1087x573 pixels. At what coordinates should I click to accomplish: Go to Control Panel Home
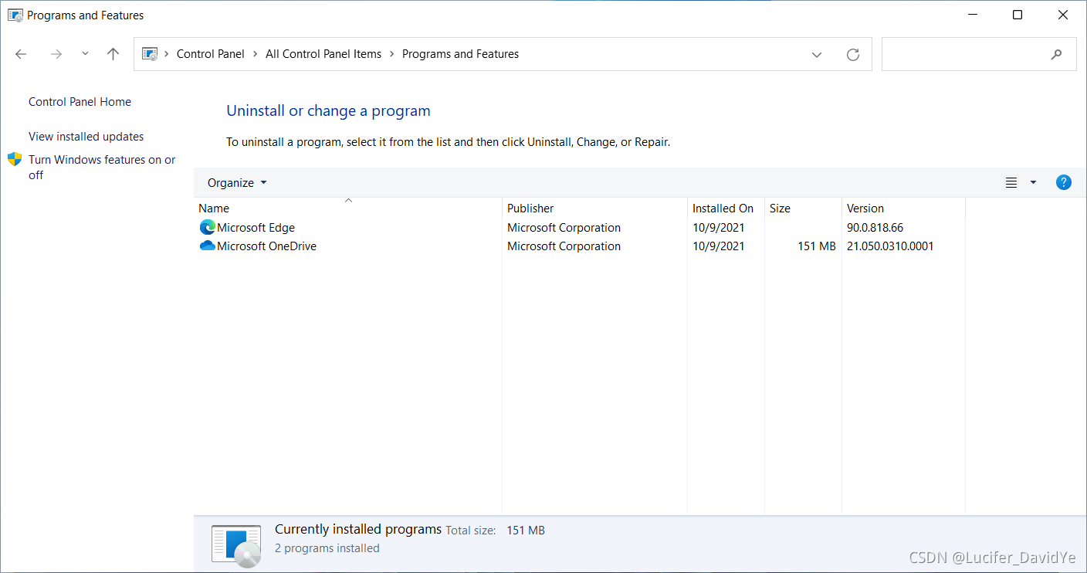tap(80, 101)
